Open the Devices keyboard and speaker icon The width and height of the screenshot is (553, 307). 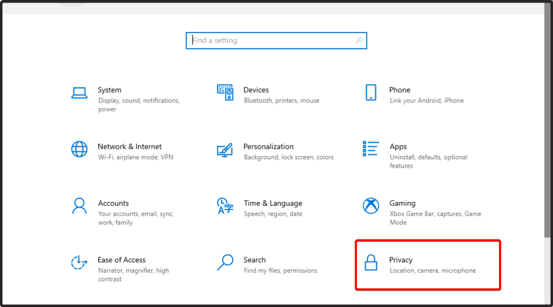click(225, 93)
